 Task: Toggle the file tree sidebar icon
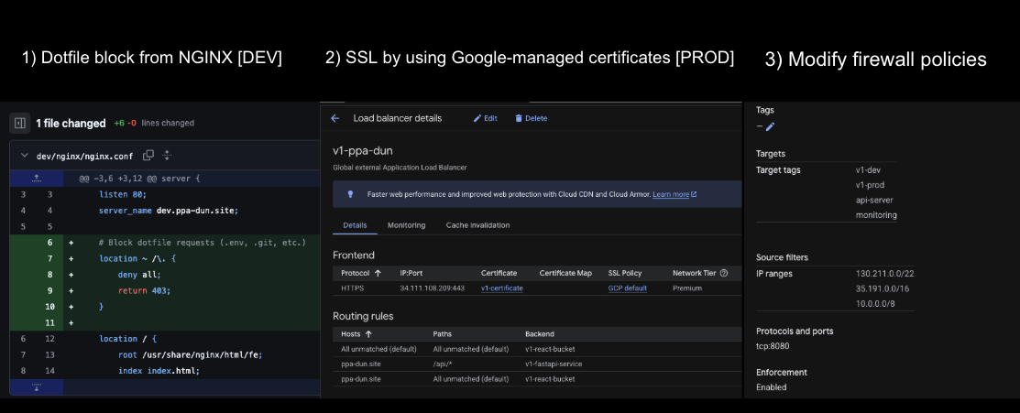19,123
